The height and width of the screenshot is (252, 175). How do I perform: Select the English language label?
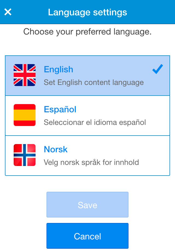click(59, 70)
